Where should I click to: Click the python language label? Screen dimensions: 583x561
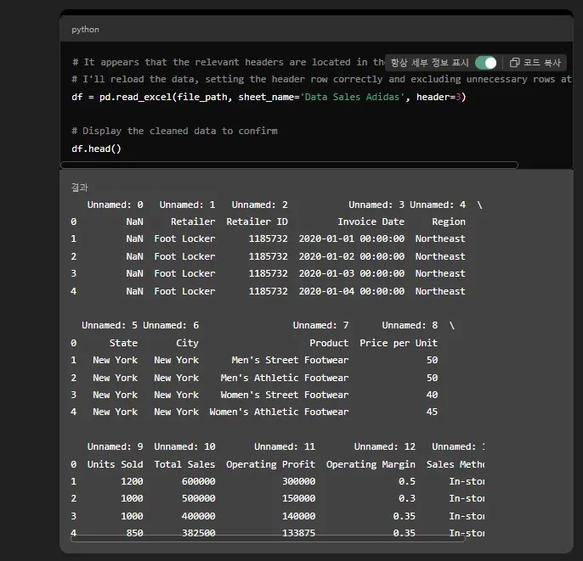[x=85, y=30]
